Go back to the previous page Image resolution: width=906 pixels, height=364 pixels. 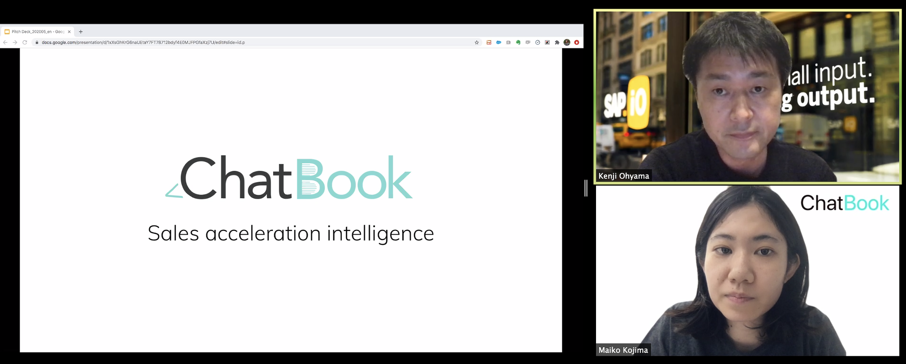(x=5, y=42)
